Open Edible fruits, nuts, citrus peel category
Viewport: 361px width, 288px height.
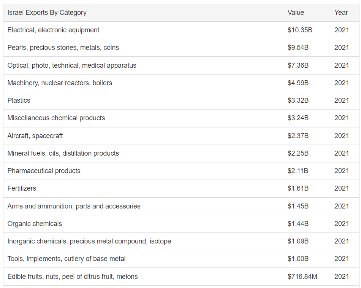[x=72, y=277]
